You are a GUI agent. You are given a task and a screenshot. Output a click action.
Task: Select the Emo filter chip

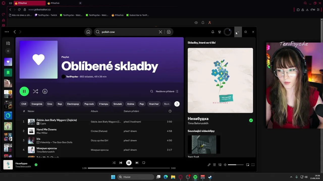50,104
